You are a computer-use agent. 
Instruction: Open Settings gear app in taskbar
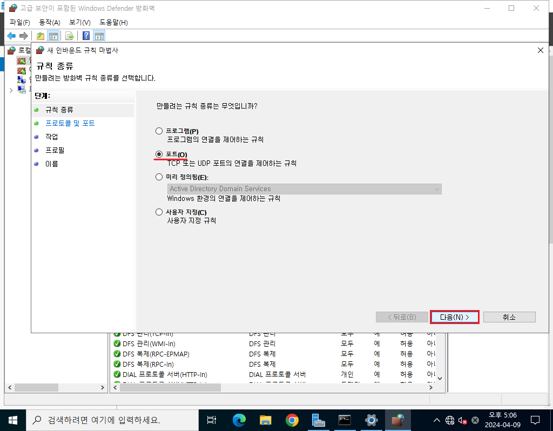[x=371, y=420]
